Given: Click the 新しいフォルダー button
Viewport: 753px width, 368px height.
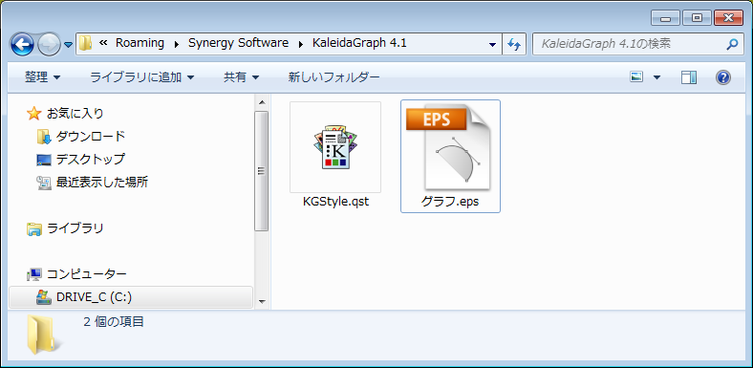Looking at the screenshot, I should pos(334,76).
